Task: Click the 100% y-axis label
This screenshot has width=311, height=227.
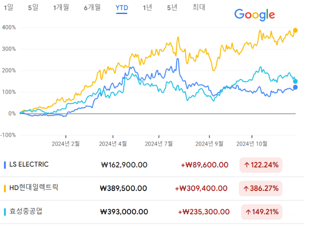Action: click(x=9, y=92)
